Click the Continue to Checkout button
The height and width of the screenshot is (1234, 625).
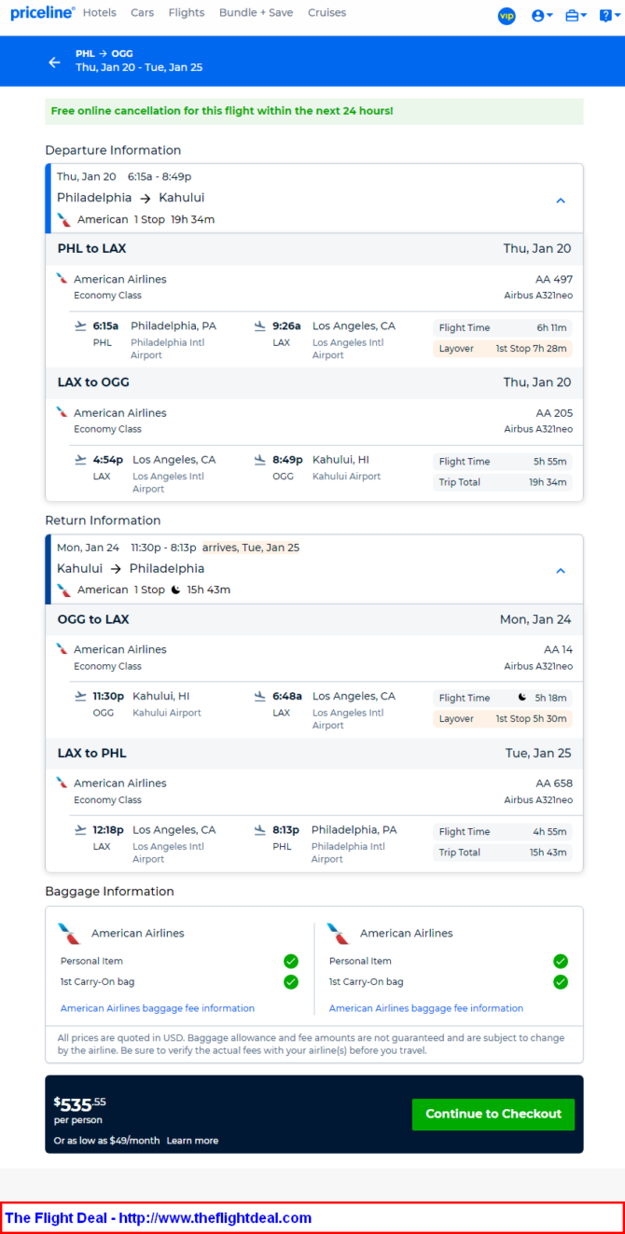click(493, 1114)
